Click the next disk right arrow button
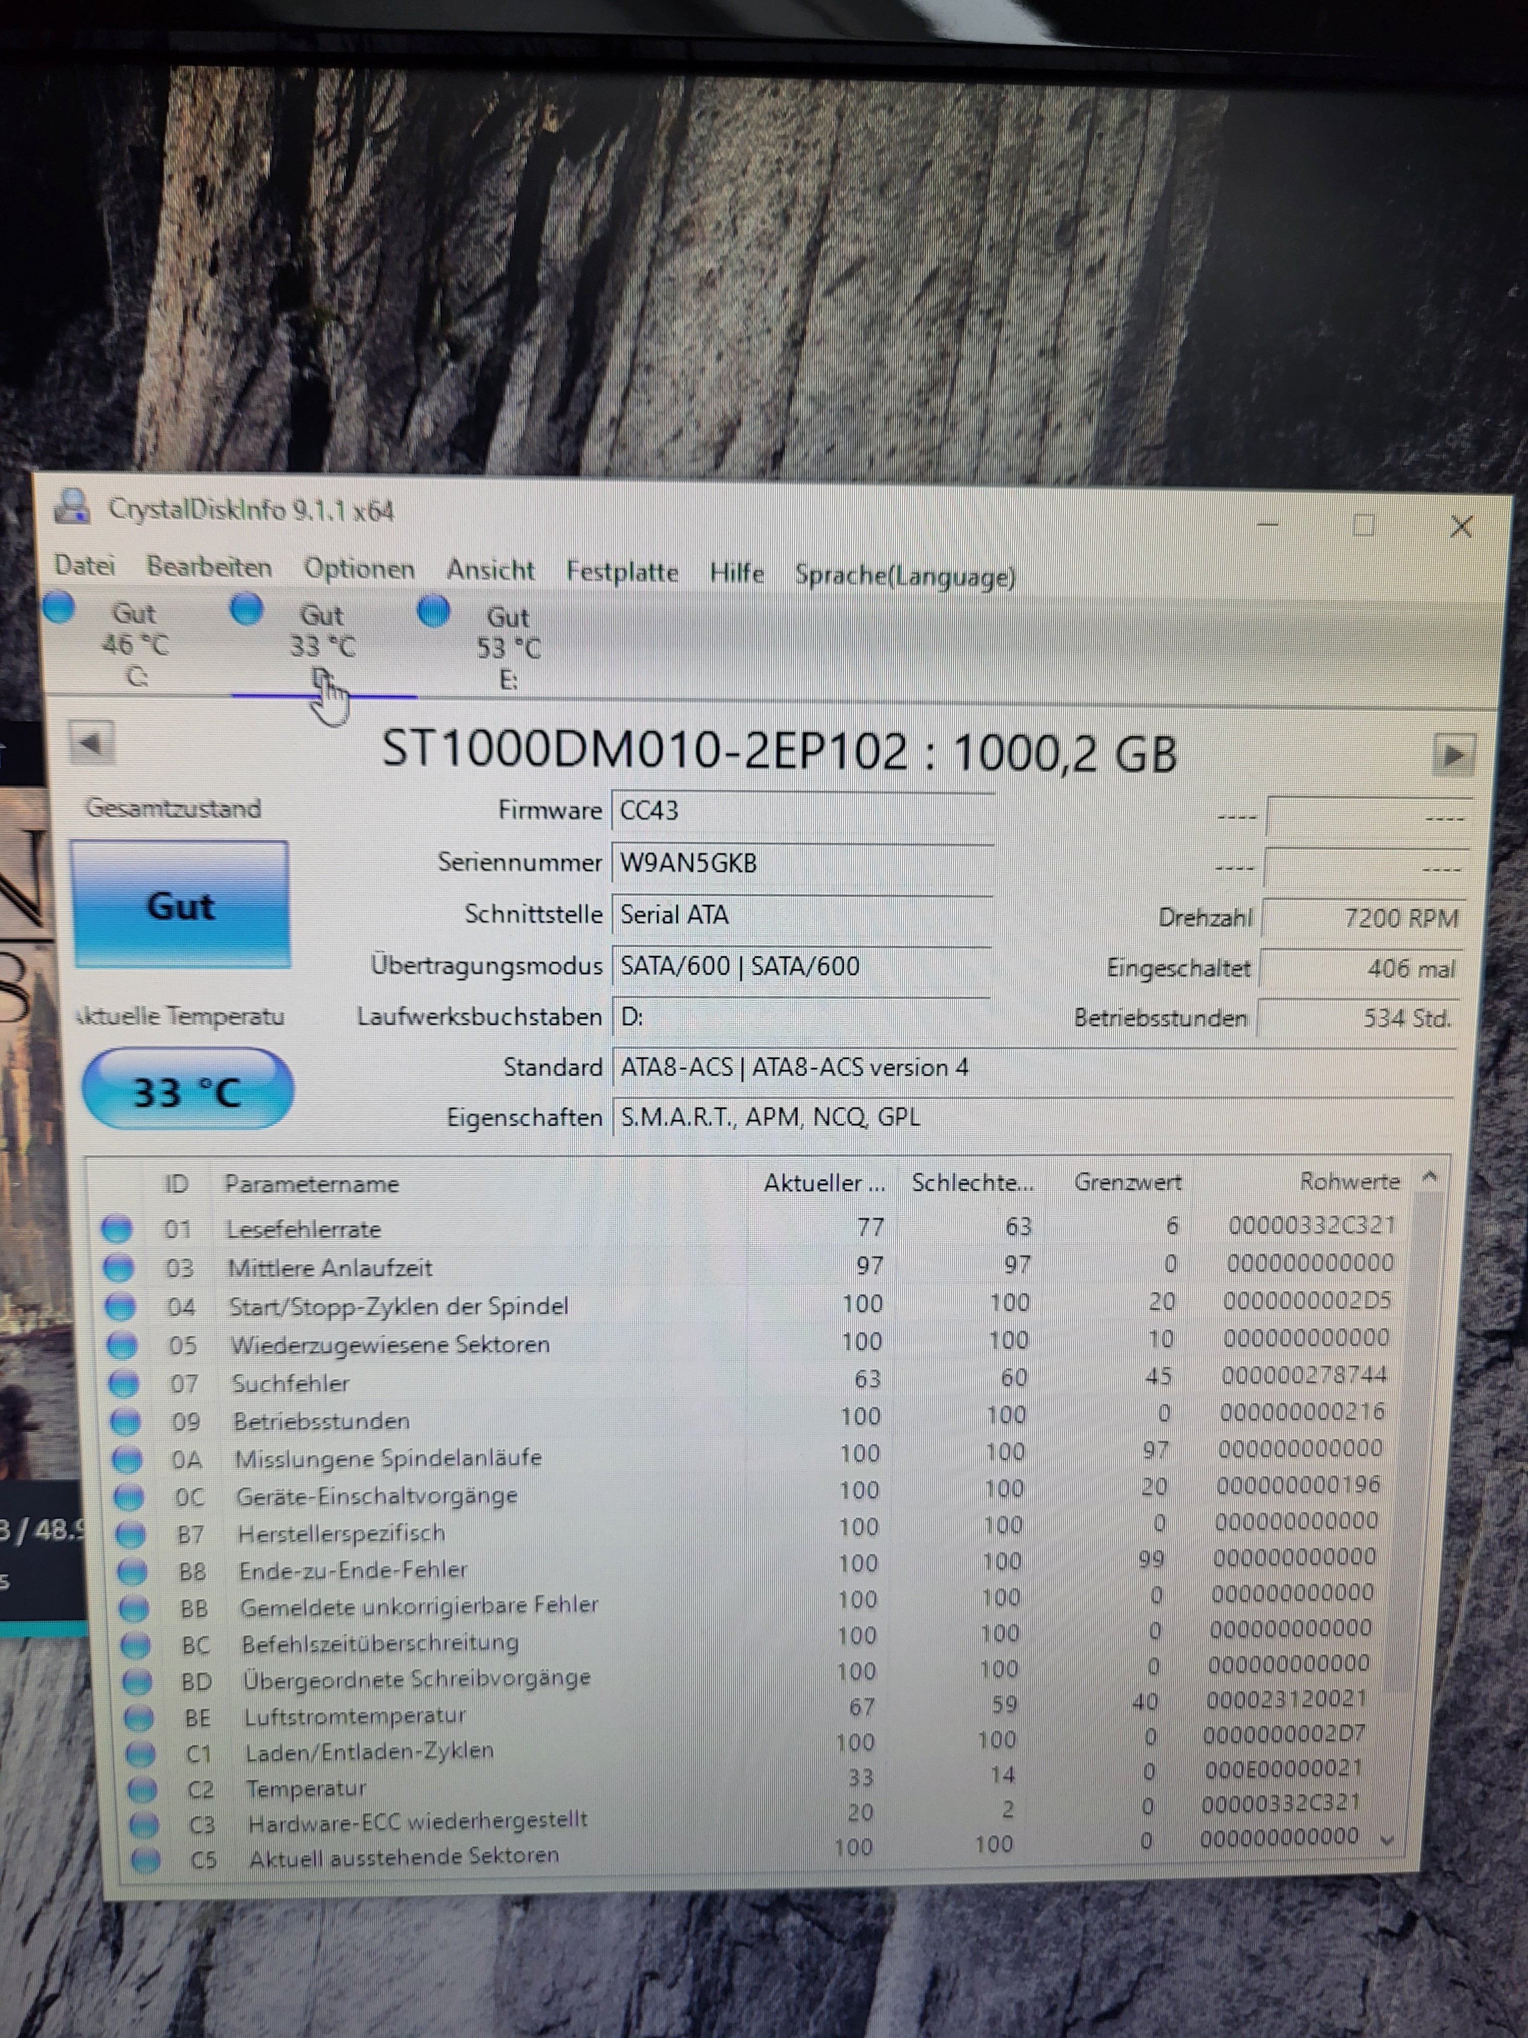The width and height of the screenshot is (1528, 2038). click(x=1453, y=756)
